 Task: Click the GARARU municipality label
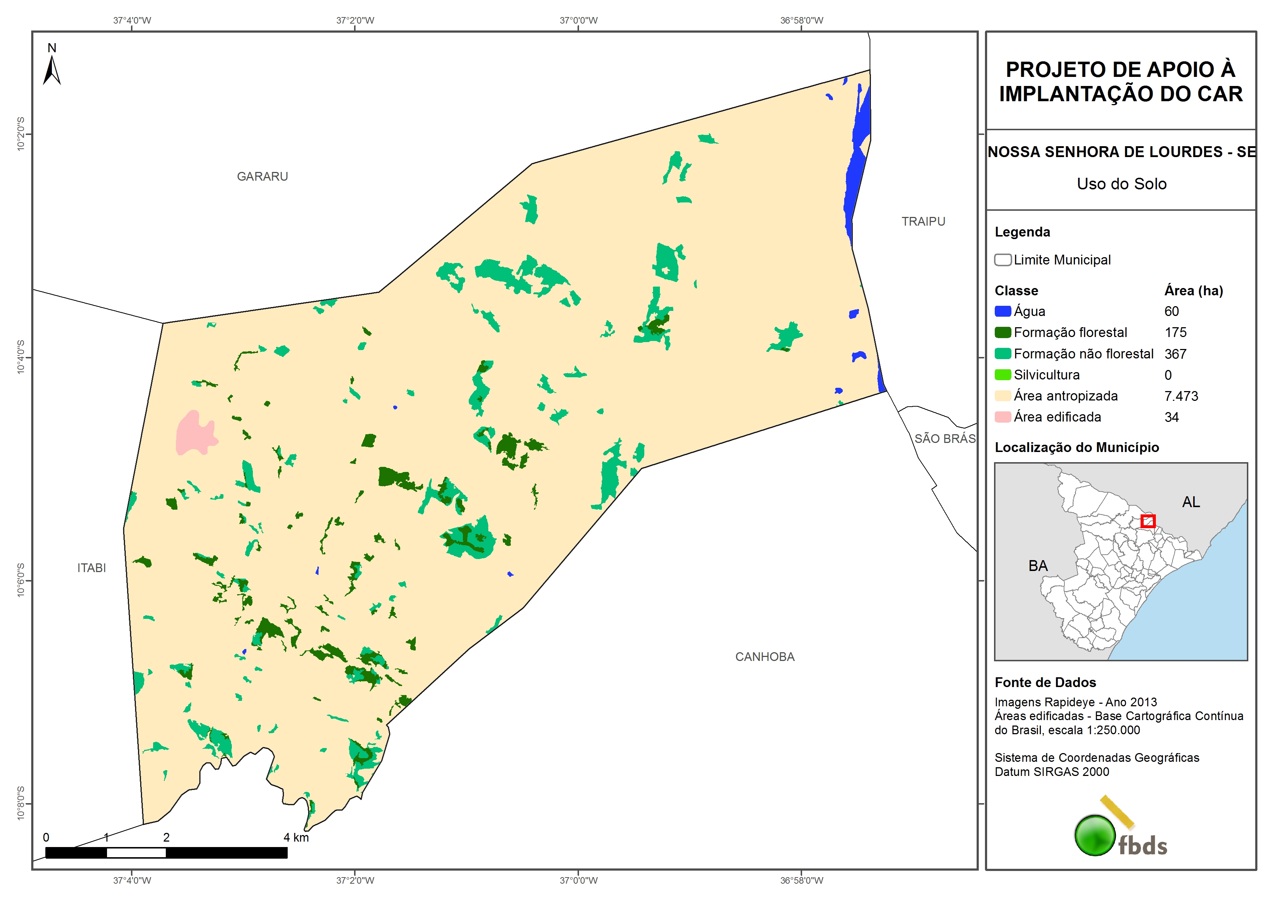262,176
